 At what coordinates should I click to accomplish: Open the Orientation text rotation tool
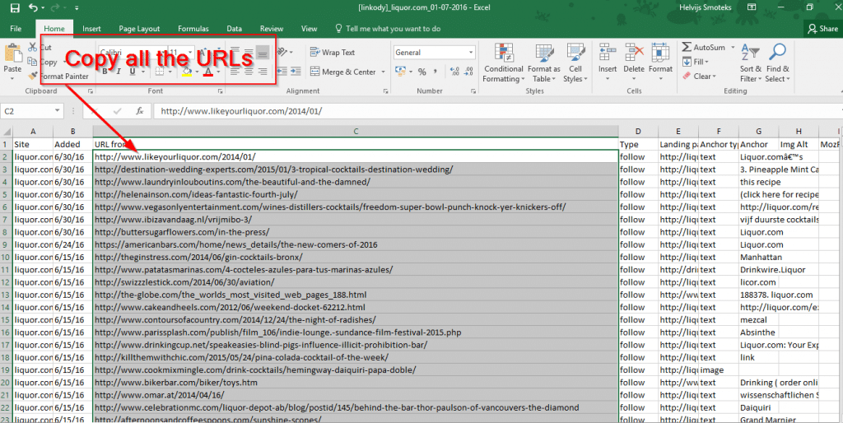pos(283,52)
